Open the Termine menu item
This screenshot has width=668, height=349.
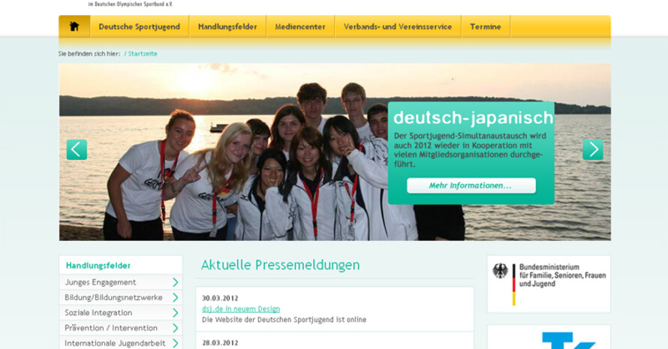[486, 26]
